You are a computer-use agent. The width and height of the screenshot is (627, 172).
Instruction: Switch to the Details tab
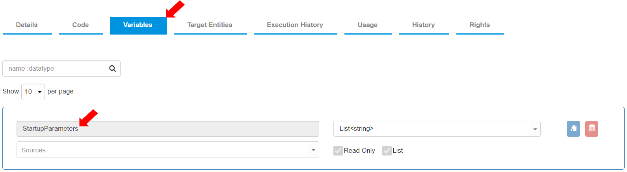tap(27, 25)
